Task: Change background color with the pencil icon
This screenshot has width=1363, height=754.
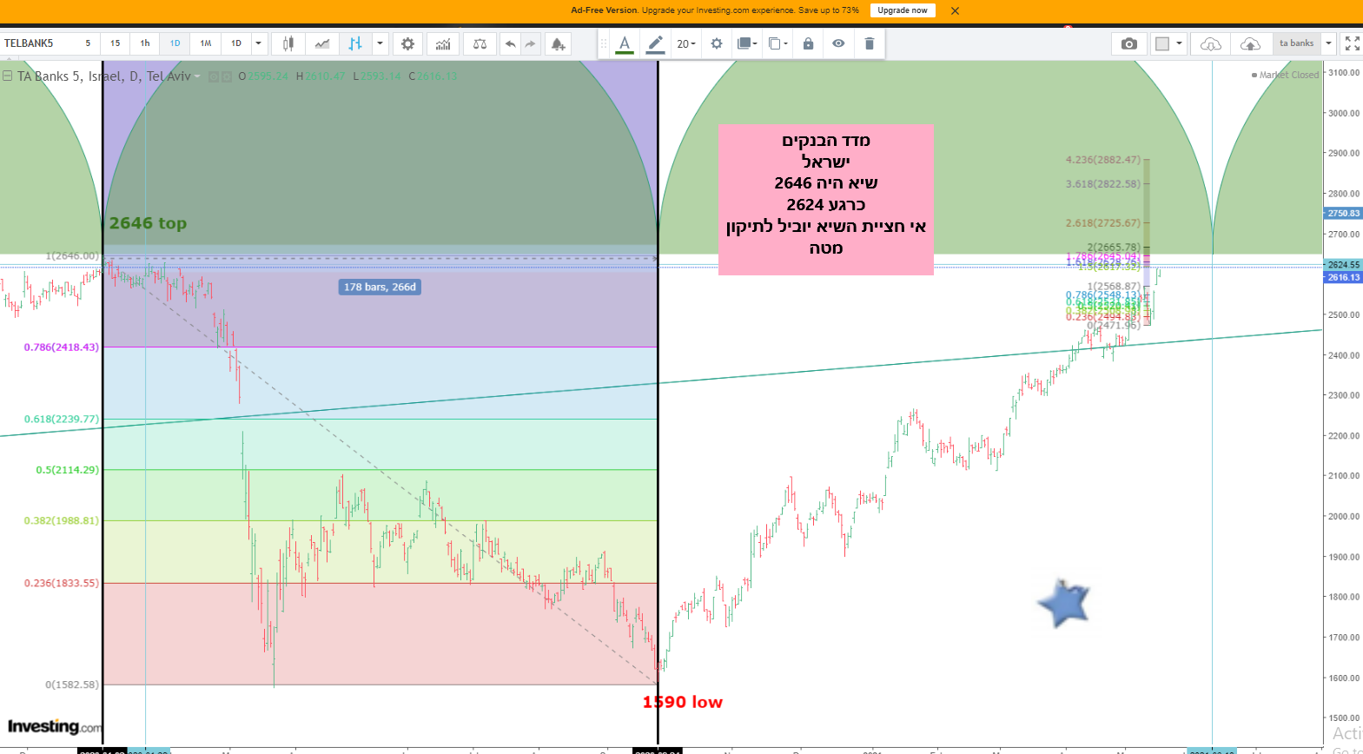Action: pos(656,43)
